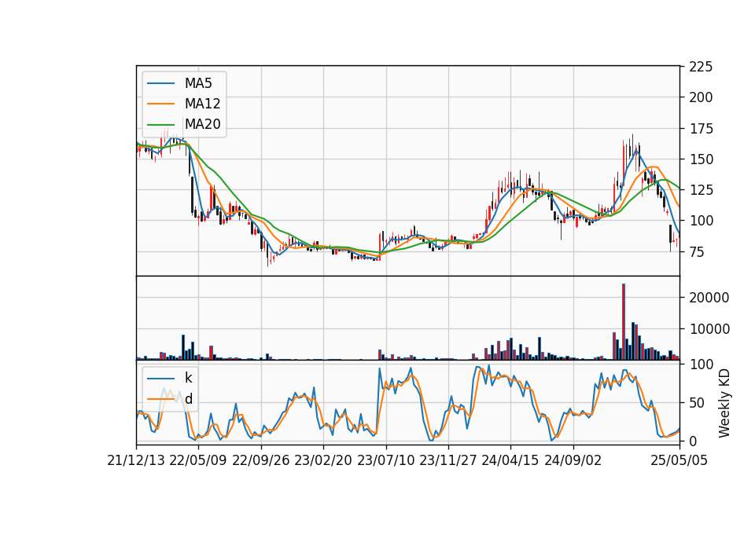Viewport: 755px width, 542px height.
Task: Click the Weekly KD axis label
Action: [724, 404]
